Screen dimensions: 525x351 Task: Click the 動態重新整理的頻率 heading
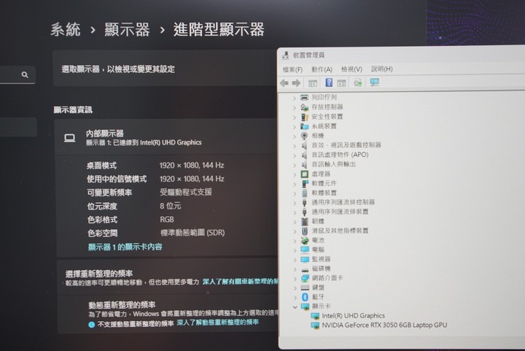(x=122, y=305)
